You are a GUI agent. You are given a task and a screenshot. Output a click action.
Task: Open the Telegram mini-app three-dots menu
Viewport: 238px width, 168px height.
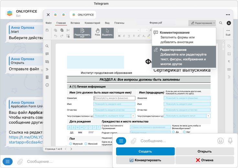pos(228,15)
